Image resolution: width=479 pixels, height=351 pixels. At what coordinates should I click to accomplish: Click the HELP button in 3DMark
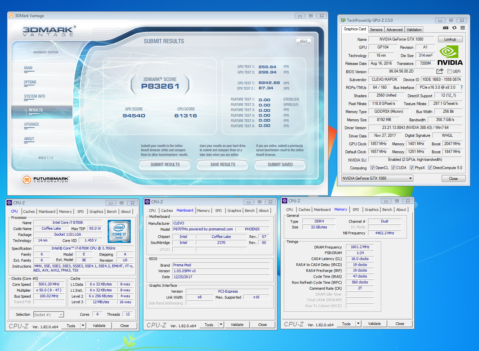303,41
